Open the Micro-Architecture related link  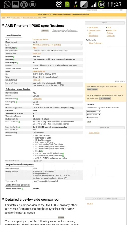tap(96, 43)
